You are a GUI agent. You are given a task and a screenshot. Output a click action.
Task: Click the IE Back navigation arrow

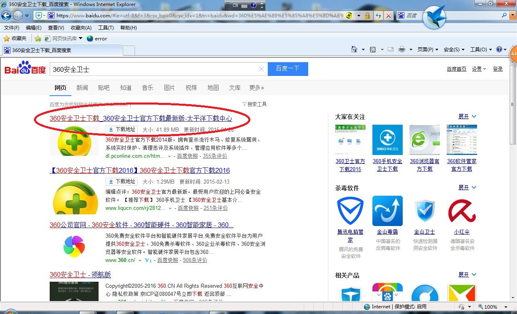[x=6, y=15]
